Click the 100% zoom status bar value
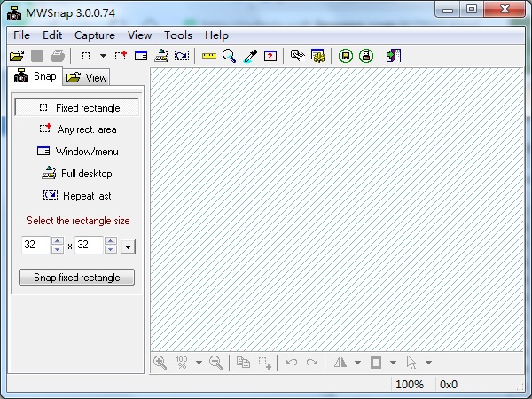 tap(410, 385)
